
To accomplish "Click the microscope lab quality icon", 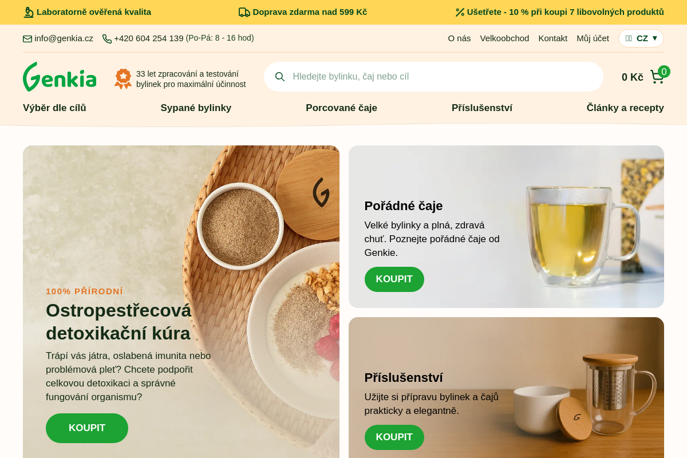I will (29, 12).
